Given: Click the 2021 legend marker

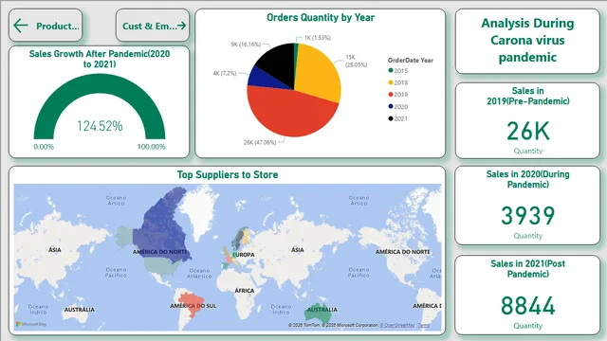Looking at the screenshot, I should [391, 118].
